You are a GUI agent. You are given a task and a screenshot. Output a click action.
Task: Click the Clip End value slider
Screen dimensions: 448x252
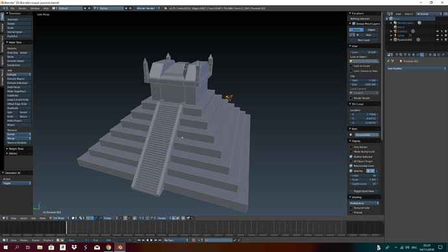click(x=364, y=84)
